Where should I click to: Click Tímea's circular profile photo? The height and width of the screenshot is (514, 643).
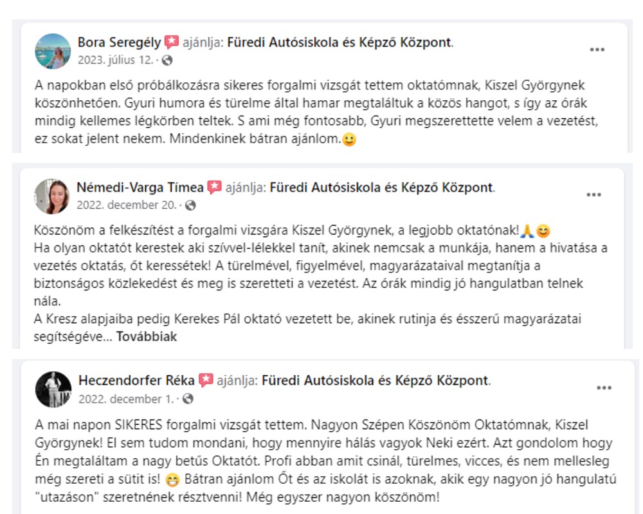point(54,195)
